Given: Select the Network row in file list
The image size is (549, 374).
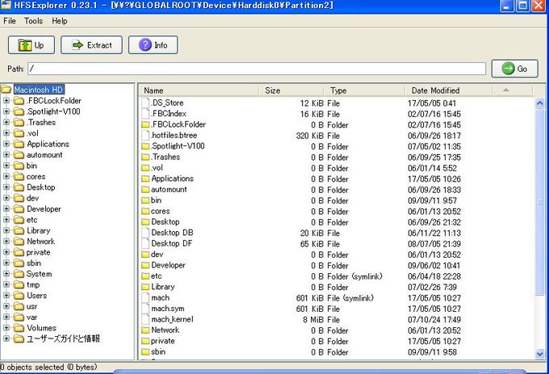Looking at the screenshot, I should [x=336, y=330].
